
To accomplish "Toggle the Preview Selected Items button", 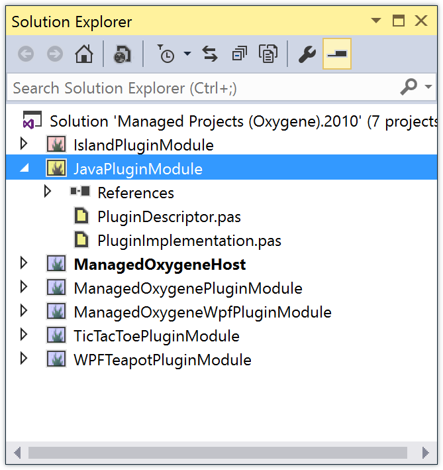I will click(x=337, y=54).
